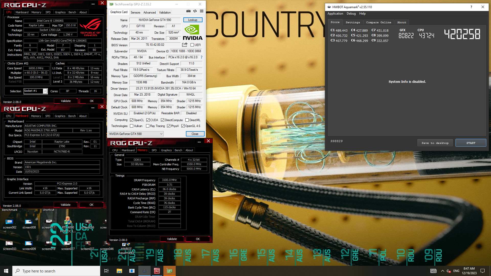Switch to the Advanced tab in GPU-Z
The width and height of the screenshot is (491, 276).
coord(150,12)
